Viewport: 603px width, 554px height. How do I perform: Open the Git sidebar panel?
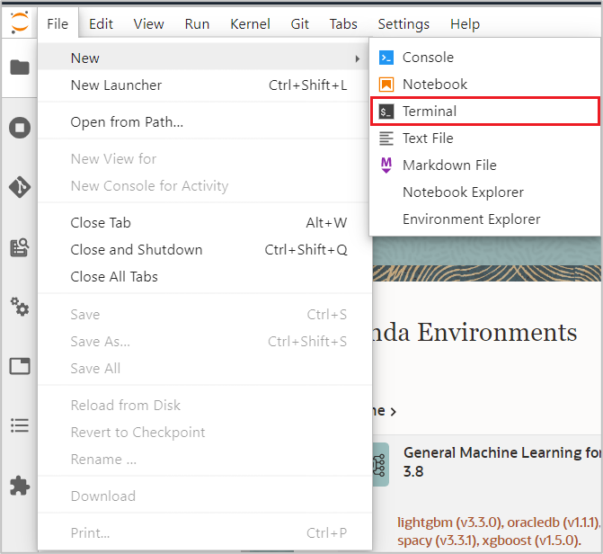click(x=19, y=187)
